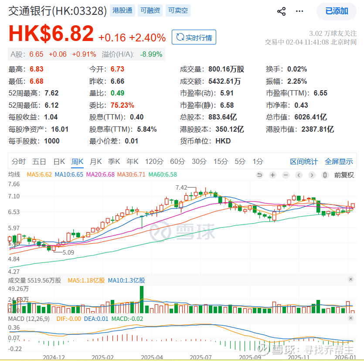Refresh with the 实时行情 button
364x361 pixels.
pyautogui.click(x=194, y=37)
